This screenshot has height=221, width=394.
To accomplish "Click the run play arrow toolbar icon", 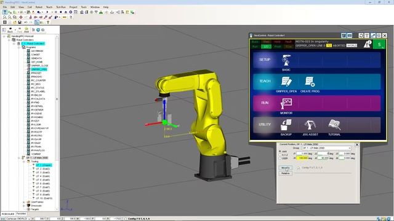I will (x=47, y=12).
